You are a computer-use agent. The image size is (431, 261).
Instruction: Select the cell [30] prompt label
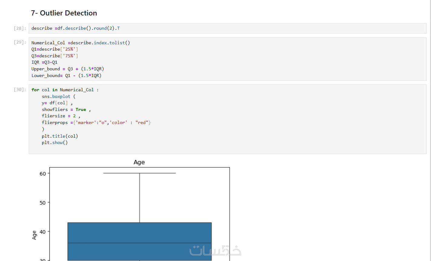[20, 89]
